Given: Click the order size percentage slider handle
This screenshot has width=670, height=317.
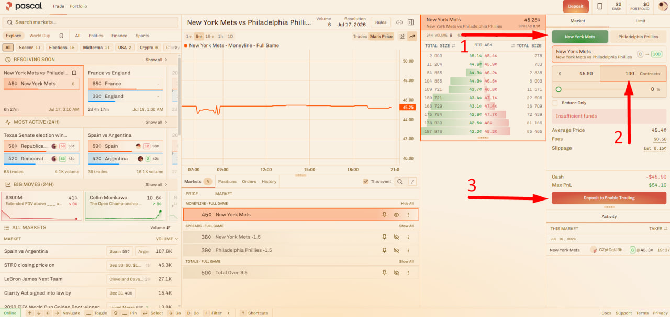Looking at the screenshot, I should [x=559, y=89].
